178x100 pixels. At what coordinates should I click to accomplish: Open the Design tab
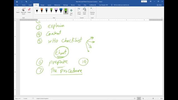(43, 5)
